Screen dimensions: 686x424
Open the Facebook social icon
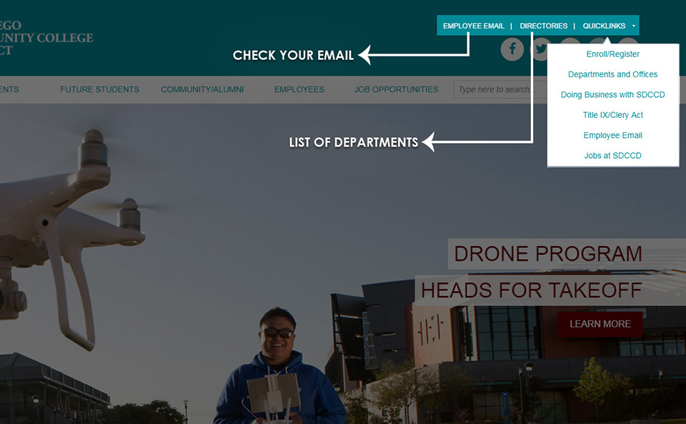(x=512, y=49)
